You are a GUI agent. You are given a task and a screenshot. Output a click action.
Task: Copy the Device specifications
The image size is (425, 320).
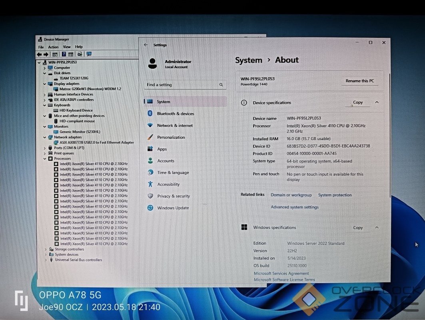[358, 102]
